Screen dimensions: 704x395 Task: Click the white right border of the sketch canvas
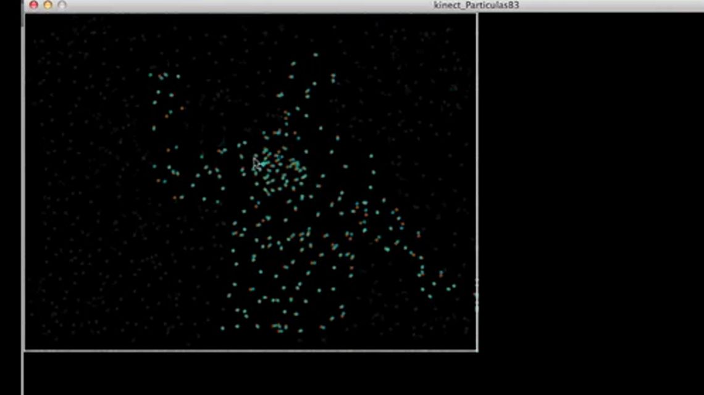(x=477, y=179)
